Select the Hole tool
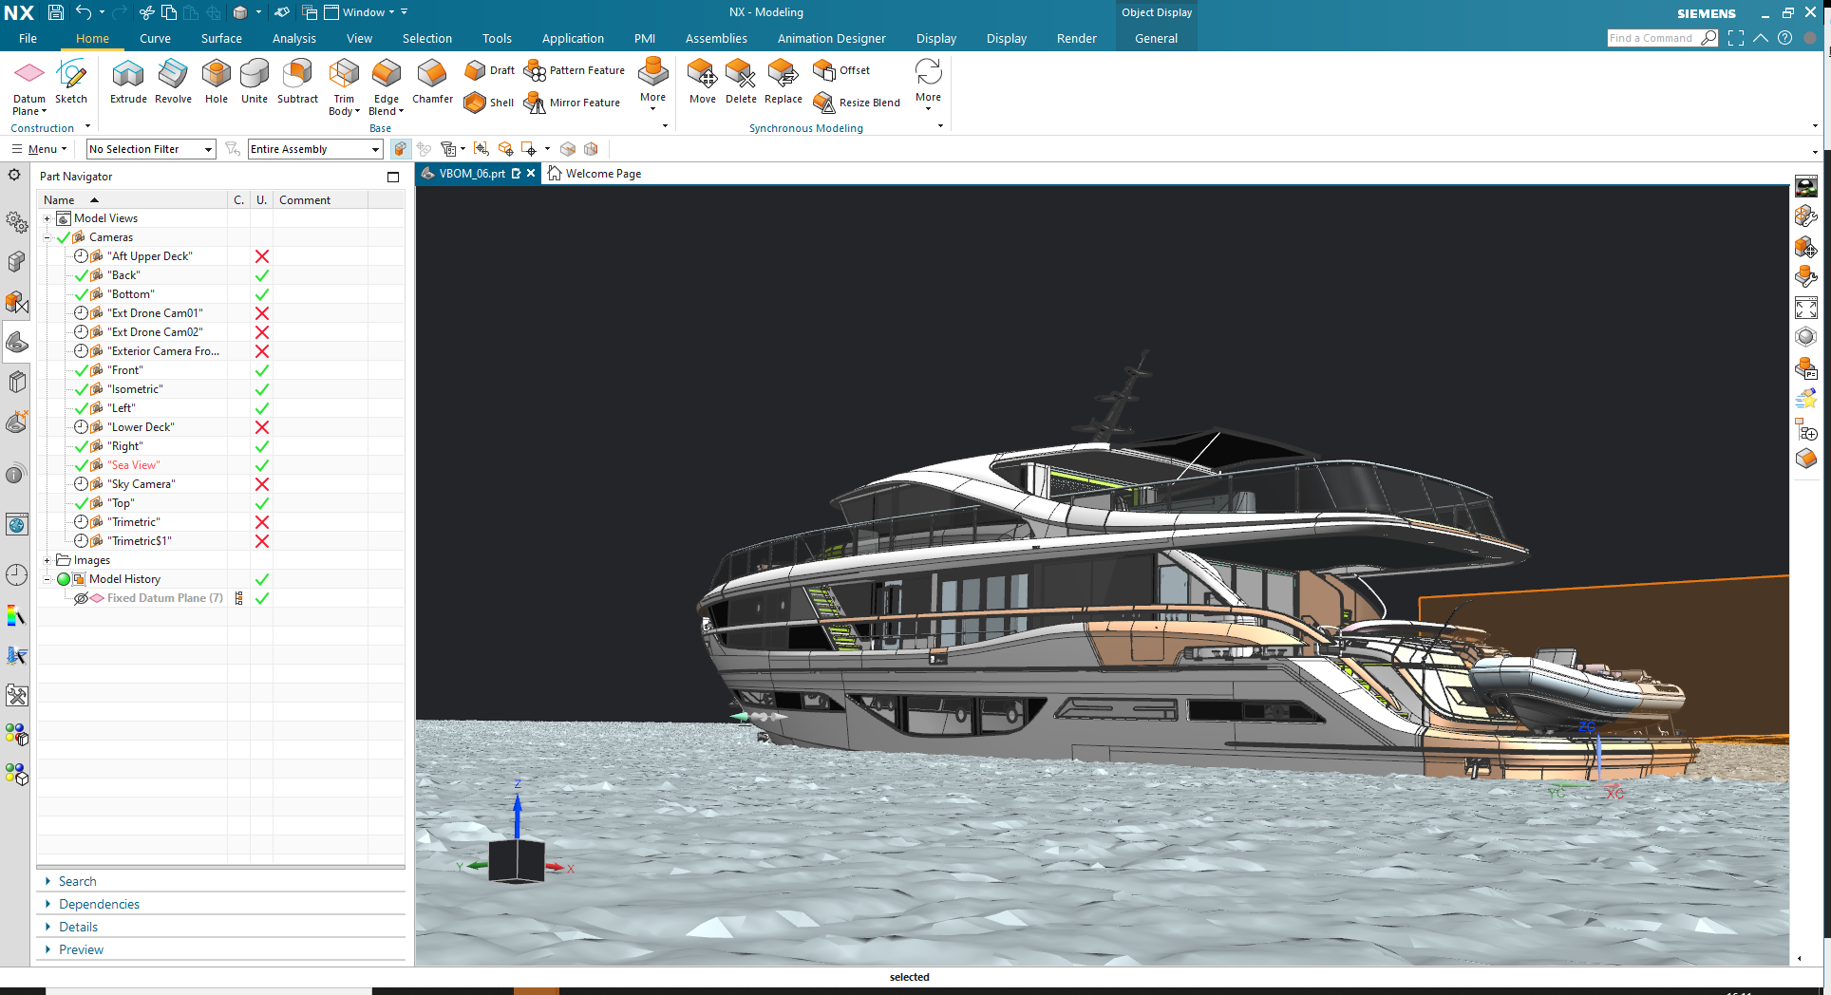The width and height of the screenshot is (1831, 995). [x=217, y=81]
